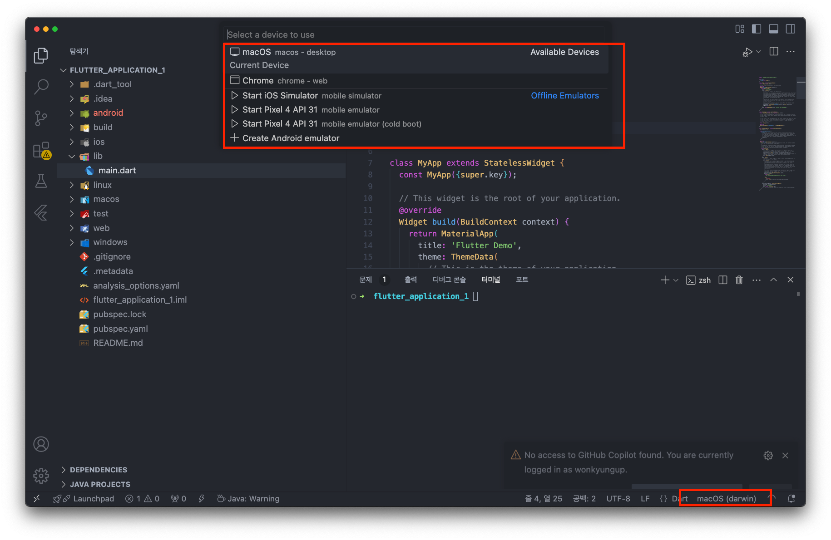
Task: Open the Search view in activity bar
Action: click(x=41, y=87)
